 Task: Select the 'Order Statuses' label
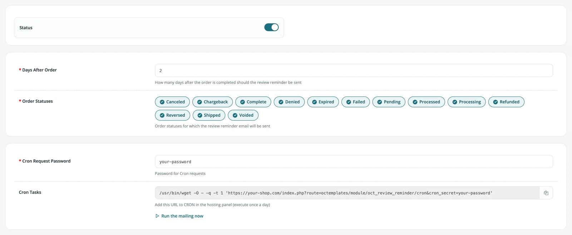38,101
